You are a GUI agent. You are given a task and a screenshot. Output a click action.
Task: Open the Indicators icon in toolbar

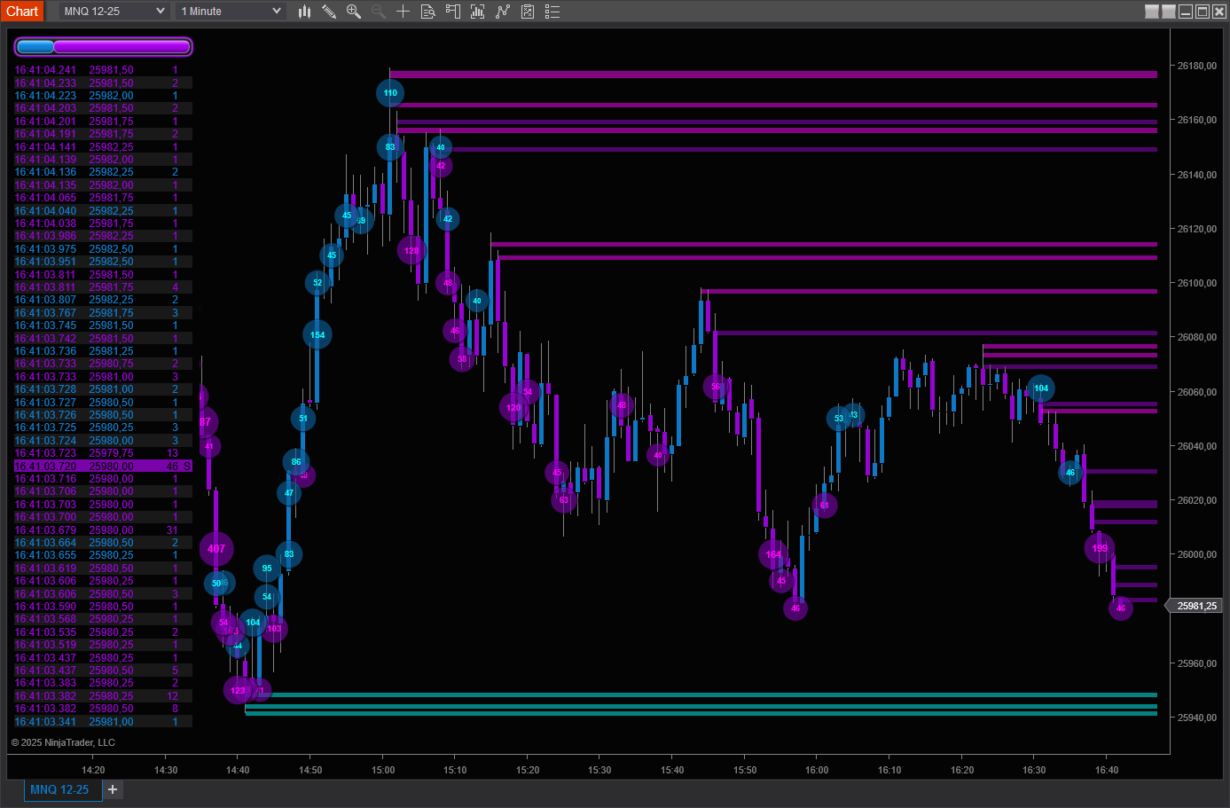click(x=477, y=12)
